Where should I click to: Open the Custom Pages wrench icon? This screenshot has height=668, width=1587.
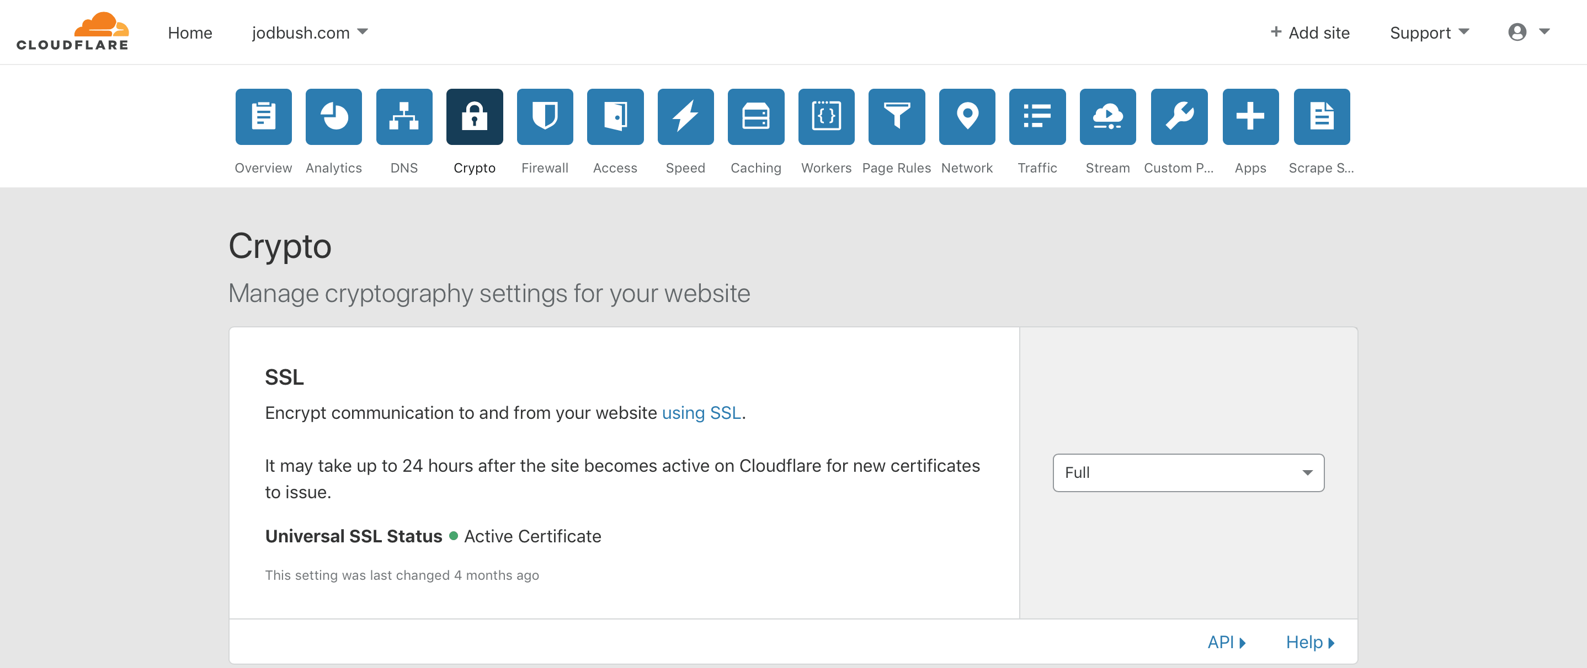1179,117
